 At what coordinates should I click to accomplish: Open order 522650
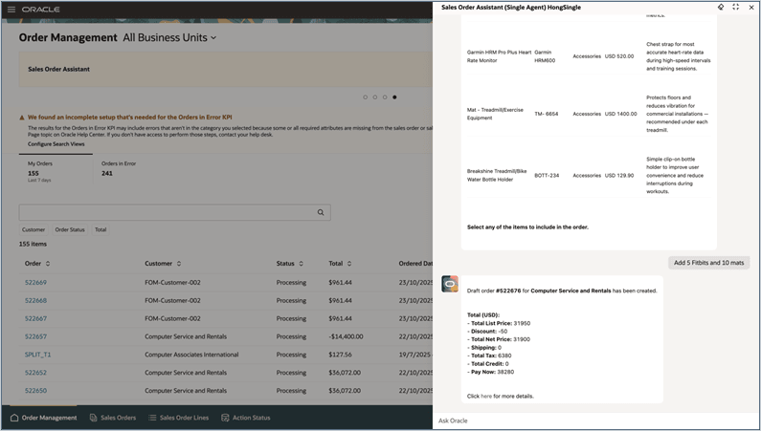pos(36,390)
